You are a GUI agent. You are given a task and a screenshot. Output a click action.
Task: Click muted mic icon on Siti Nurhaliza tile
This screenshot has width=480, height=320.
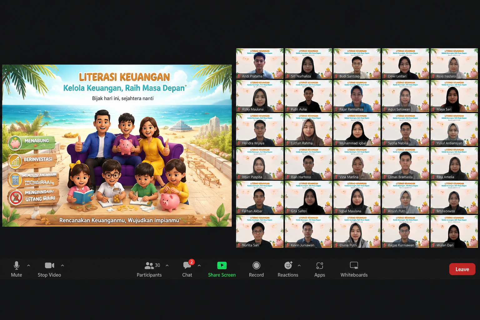287,76
